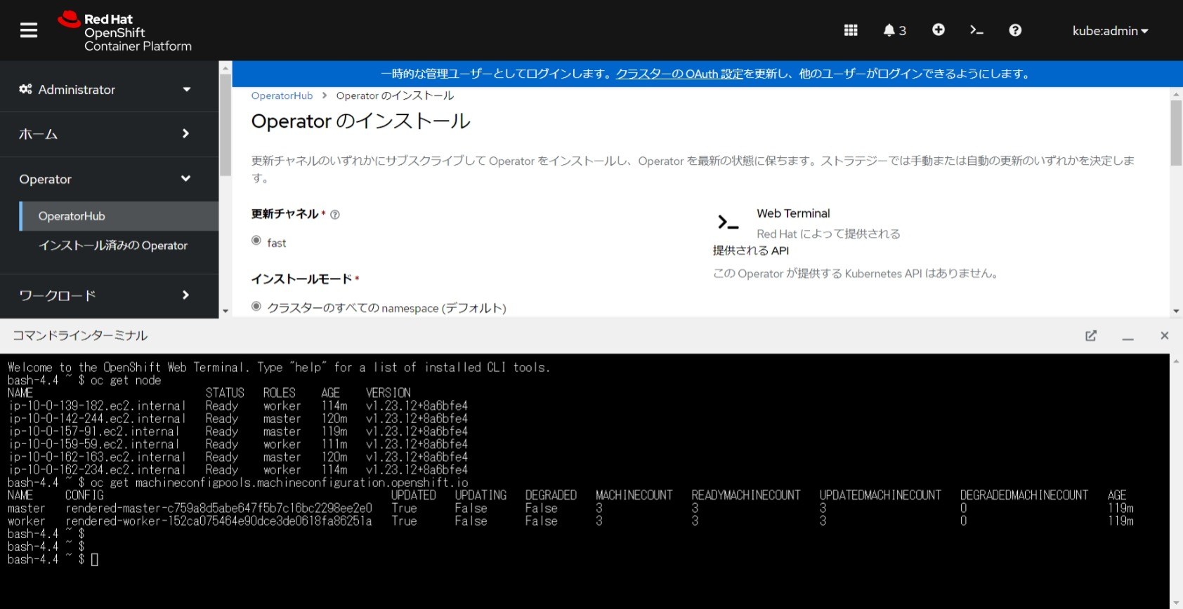Click the OperatorHub breadcrumb link
Screen dimensions: 1183x609
point(282,96)
